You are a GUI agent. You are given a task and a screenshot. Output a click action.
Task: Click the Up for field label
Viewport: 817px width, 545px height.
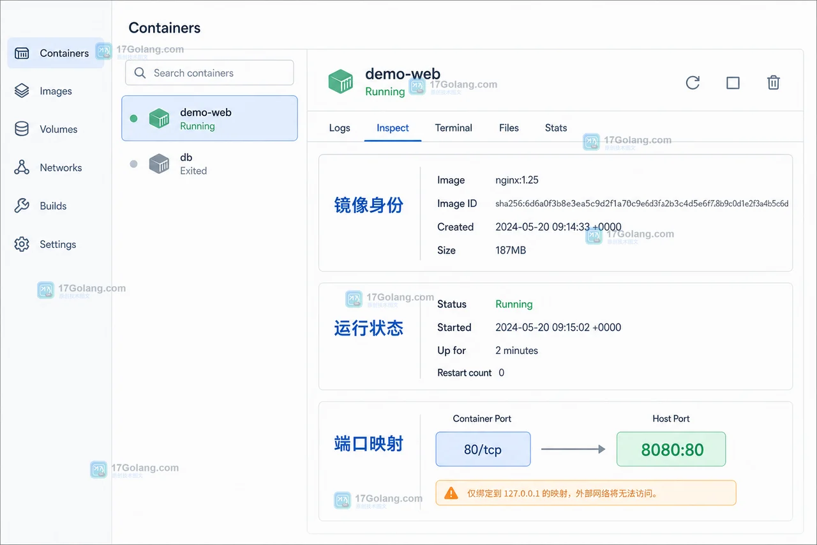point(451,350)
